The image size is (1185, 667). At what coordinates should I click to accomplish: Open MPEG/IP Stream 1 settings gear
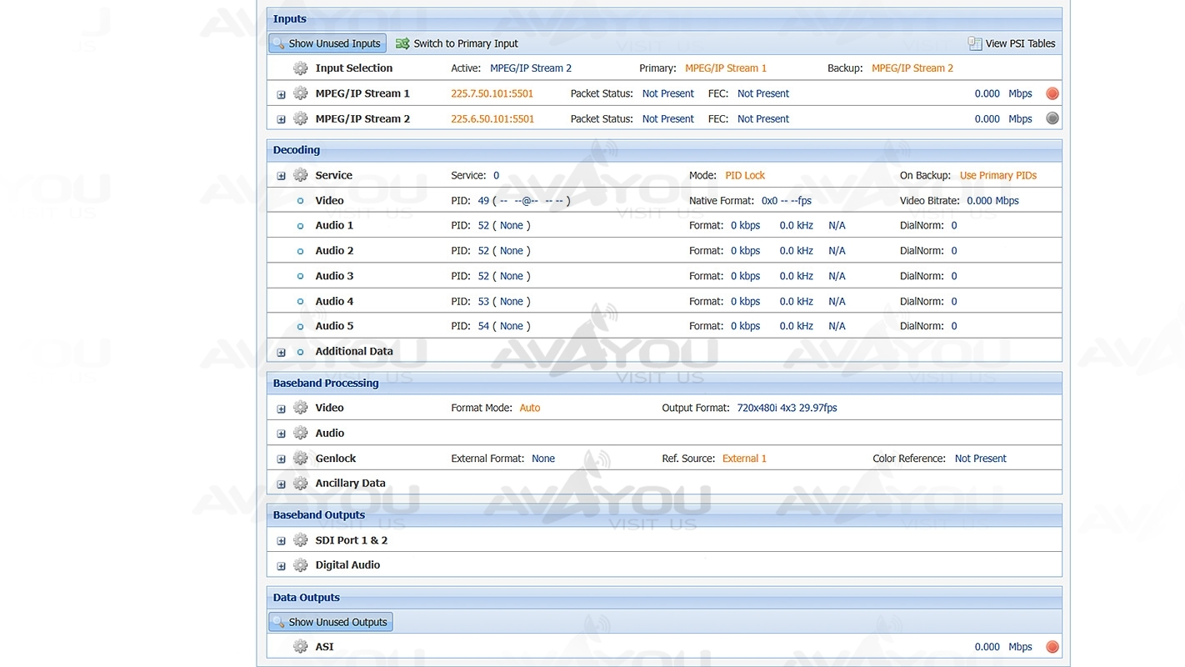point(300,93)
